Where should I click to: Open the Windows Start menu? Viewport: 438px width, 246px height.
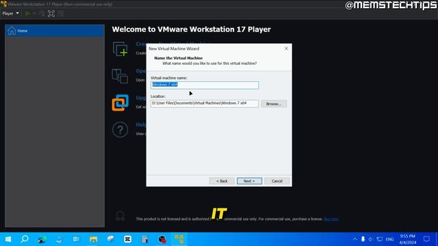coord(8,239)
